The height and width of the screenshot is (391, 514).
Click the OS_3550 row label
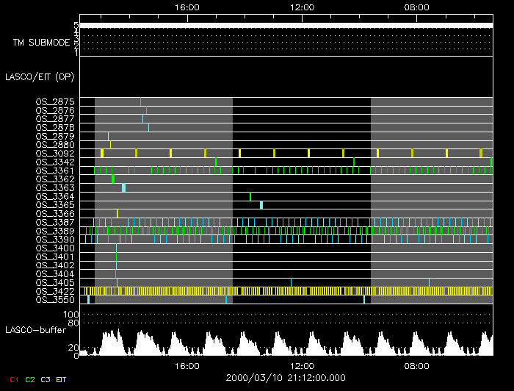tap(54, 301)
